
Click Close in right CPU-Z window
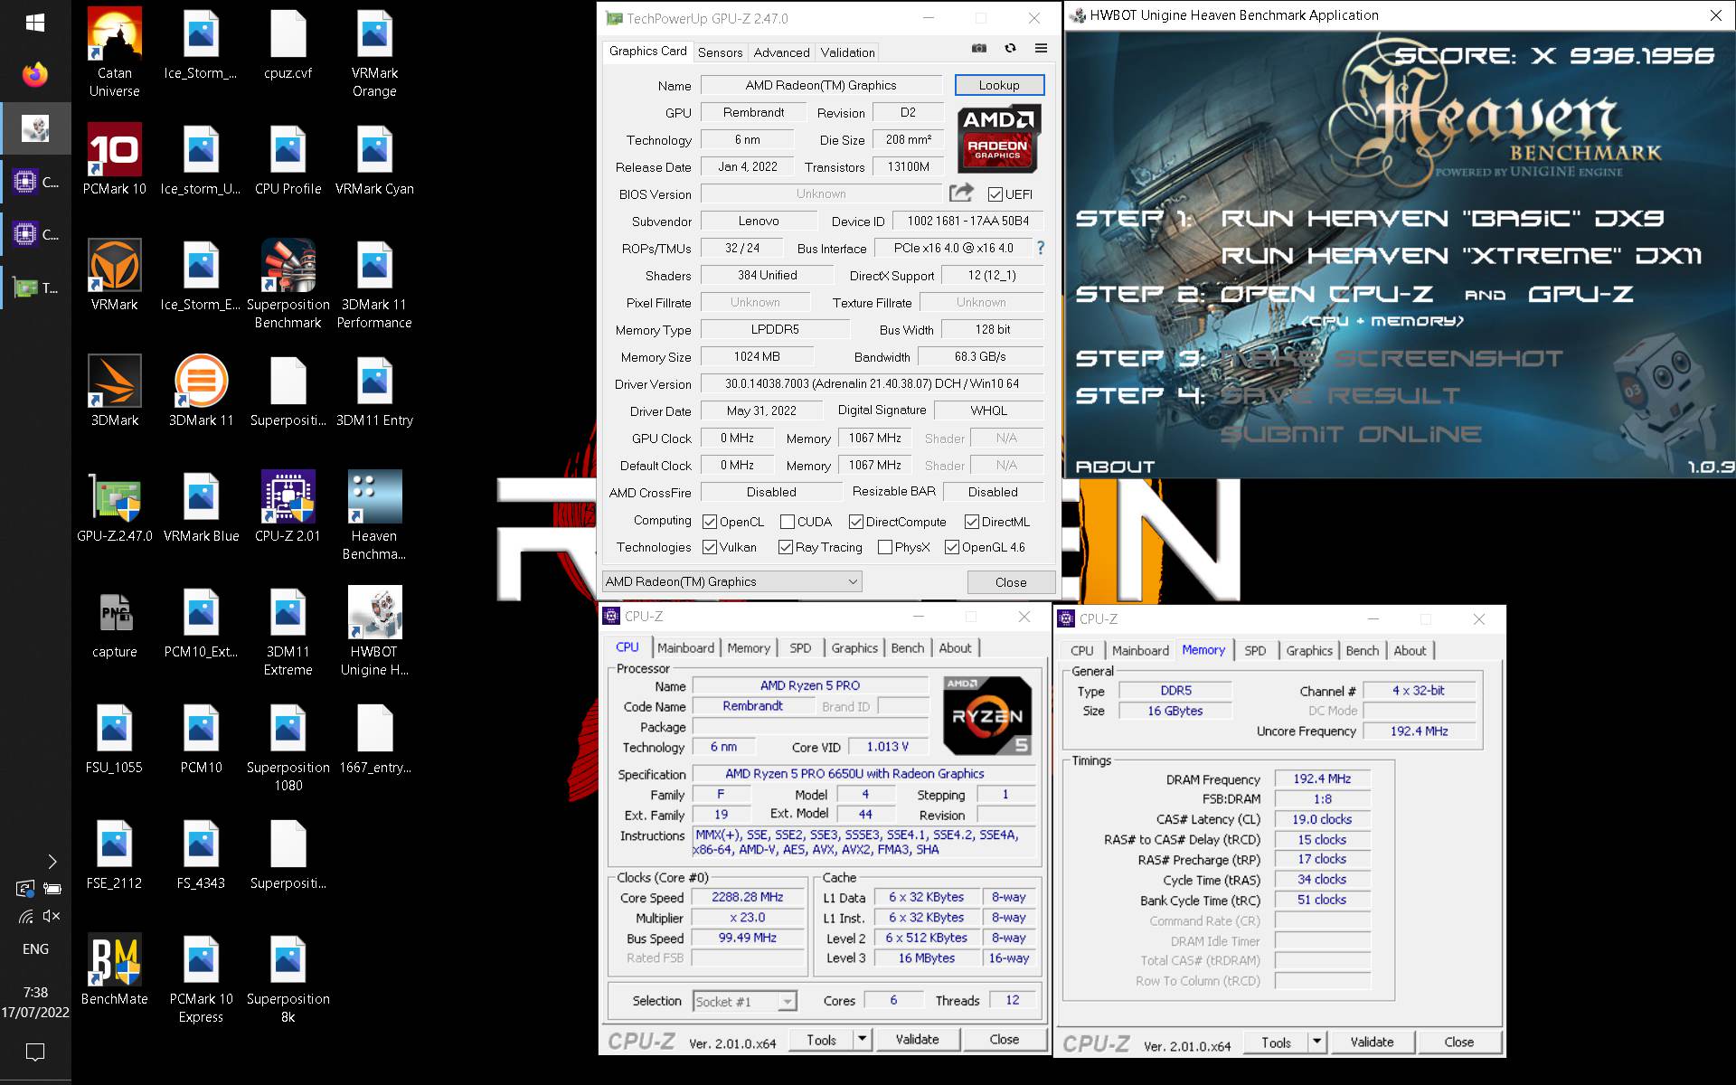pyautogui.click(x=1458, y=1042)
